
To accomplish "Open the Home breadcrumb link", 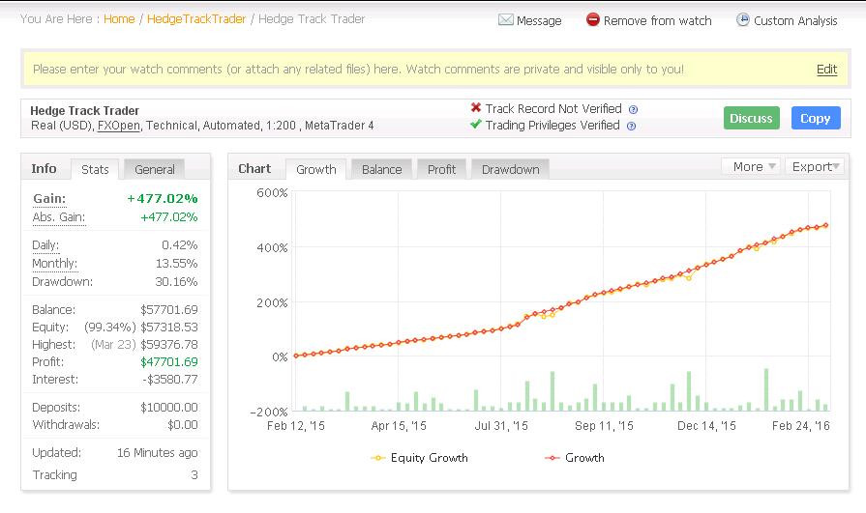I will point(119,18).
